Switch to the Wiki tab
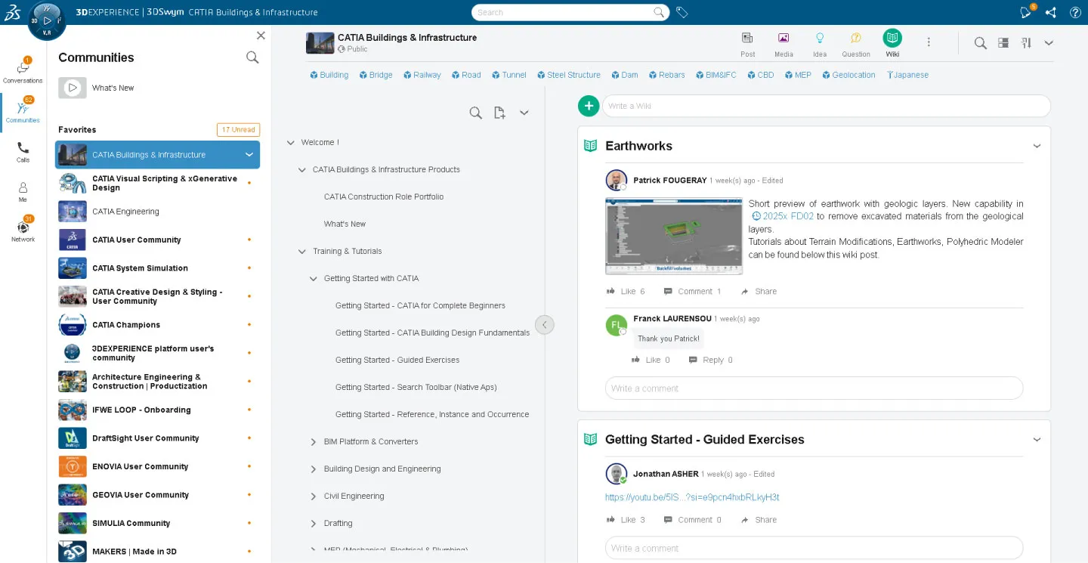 pyautogui.click(x=892, y=44)
